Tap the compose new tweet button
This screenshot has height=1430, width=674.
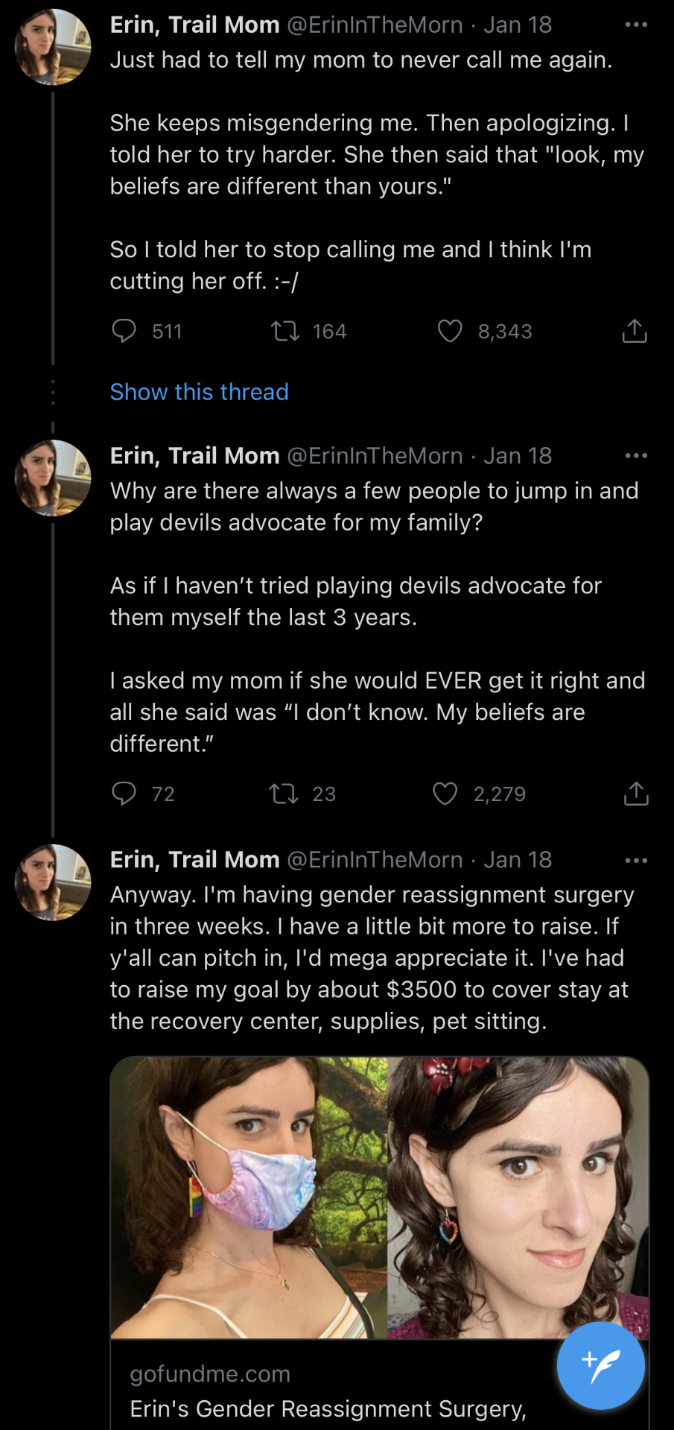click(x=600, y=1365)
